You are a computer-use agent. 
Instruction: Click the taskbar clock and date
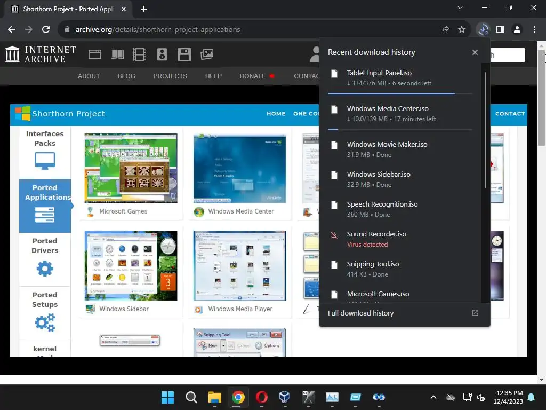click(x=508, y=397)
